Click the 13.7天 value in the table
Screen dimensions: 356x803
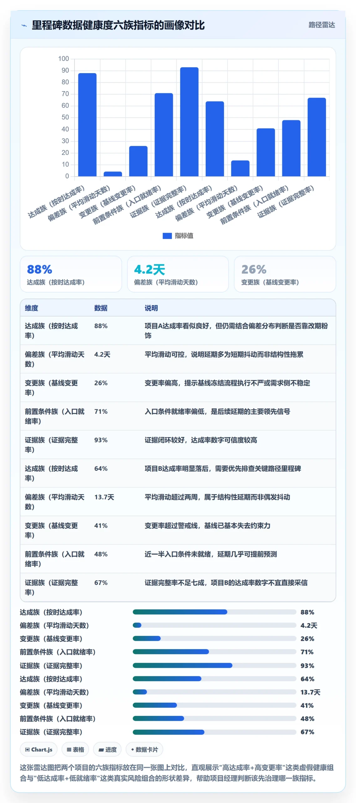[104, 497]
